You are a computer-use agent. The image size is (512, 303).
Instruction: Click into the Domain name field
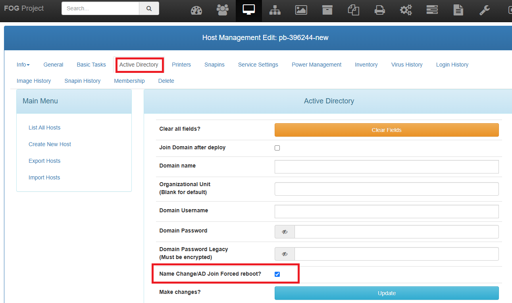click(x=387, y=167)
